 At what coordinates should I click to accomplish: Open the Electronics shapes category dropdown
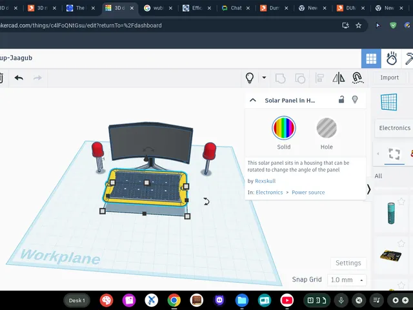pyautogui.click(x=394, y=128)
